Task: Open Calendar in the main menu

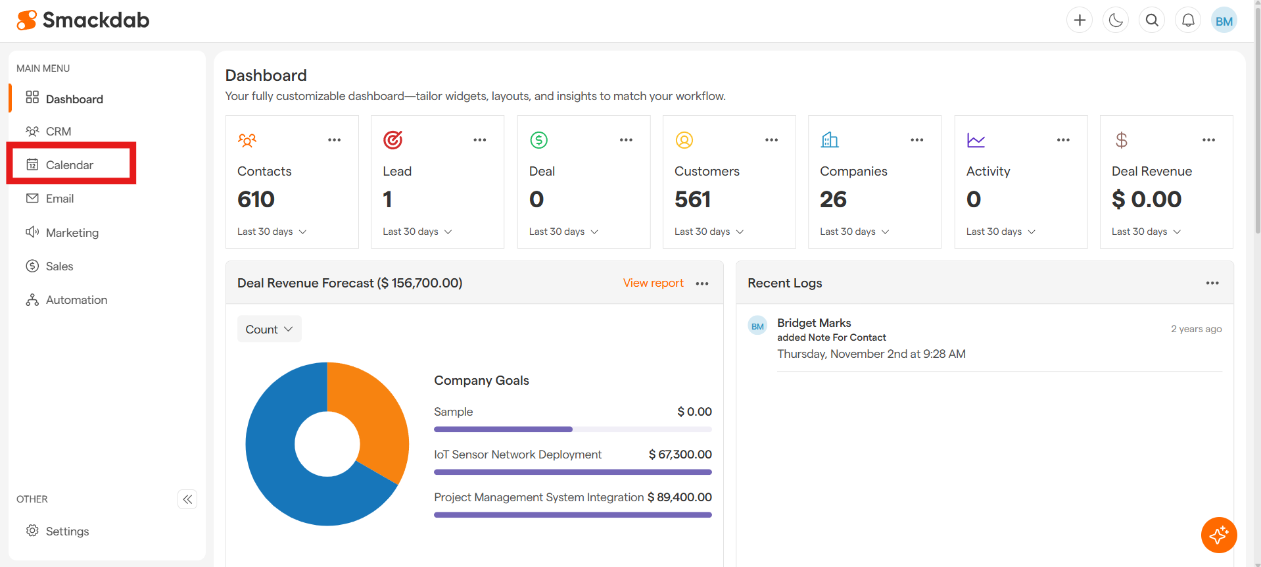Action: click(70, 164)
